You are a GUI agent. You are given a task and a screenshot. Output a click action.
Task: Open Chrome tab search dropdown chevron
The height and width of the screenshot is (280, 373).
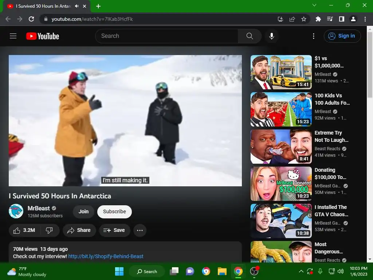pos(314,5)
